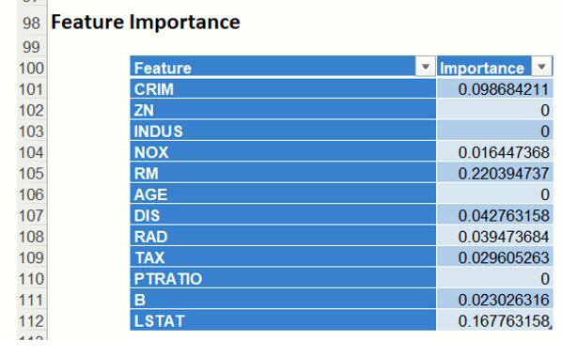Select the TAX feature cell
The height and width of the screenshot is (356, 562).
tap(283, 257)
